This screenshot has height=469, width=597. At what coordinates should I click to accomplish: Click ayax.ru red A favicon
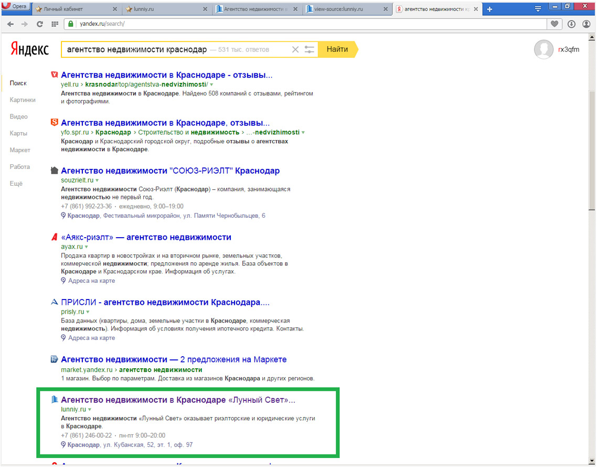click(x=55, y=237)
